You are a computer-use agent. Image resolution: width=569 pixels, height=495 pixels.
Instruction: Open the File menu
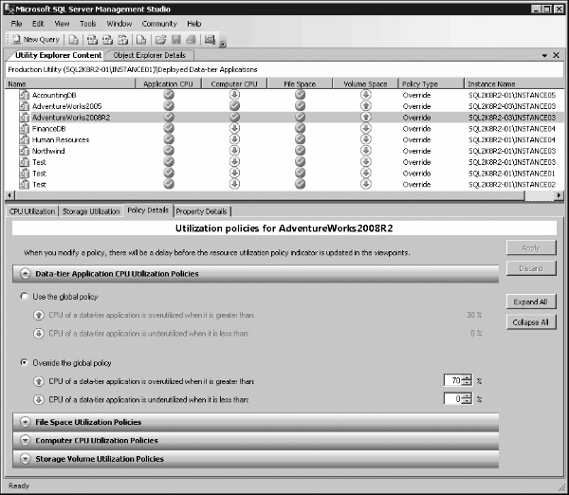point(16,24)
